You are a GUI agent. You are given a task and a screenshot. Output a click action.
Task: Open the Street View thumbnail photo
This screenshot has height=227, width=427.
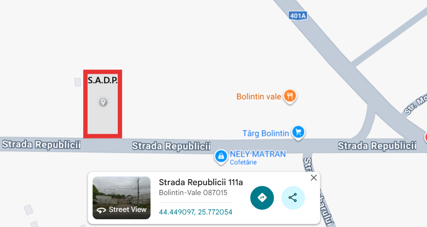pos(121,198)
